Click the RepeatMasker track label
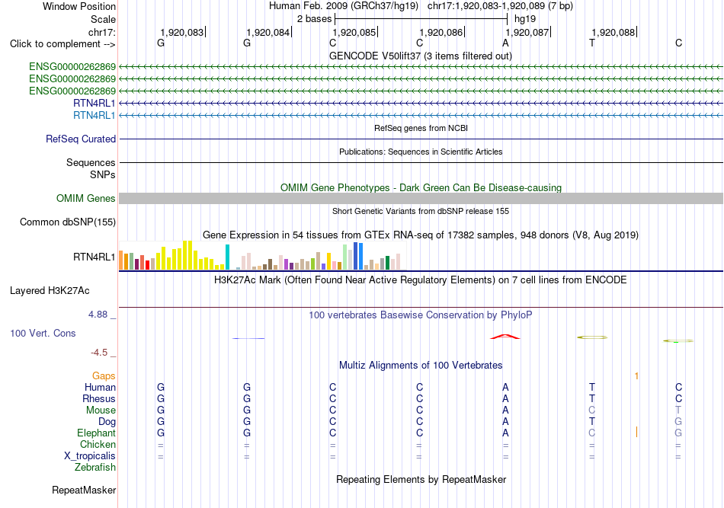The width and height of the screenshot is (724, 508). 84,490
